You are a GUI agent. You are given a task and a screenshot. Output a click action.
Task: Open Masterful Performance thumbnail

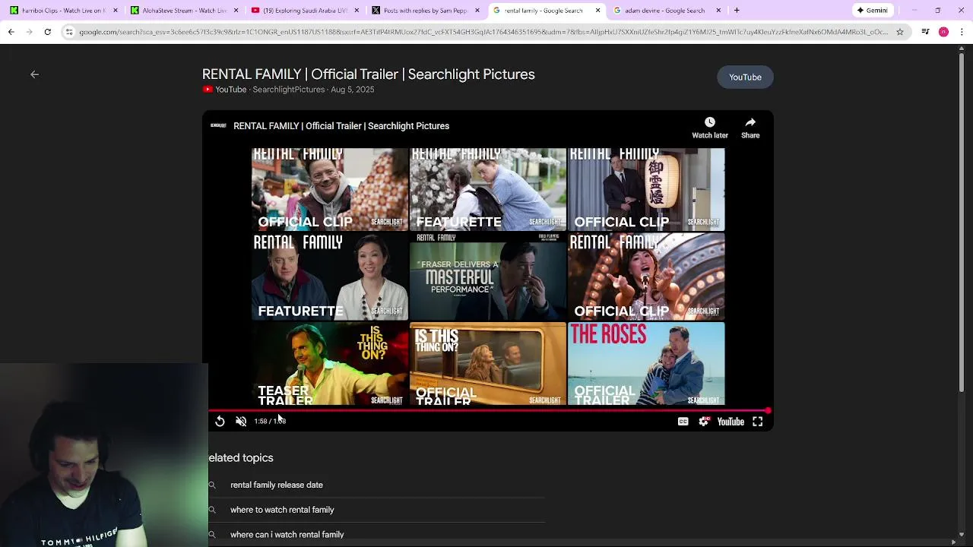coord(488,277)
